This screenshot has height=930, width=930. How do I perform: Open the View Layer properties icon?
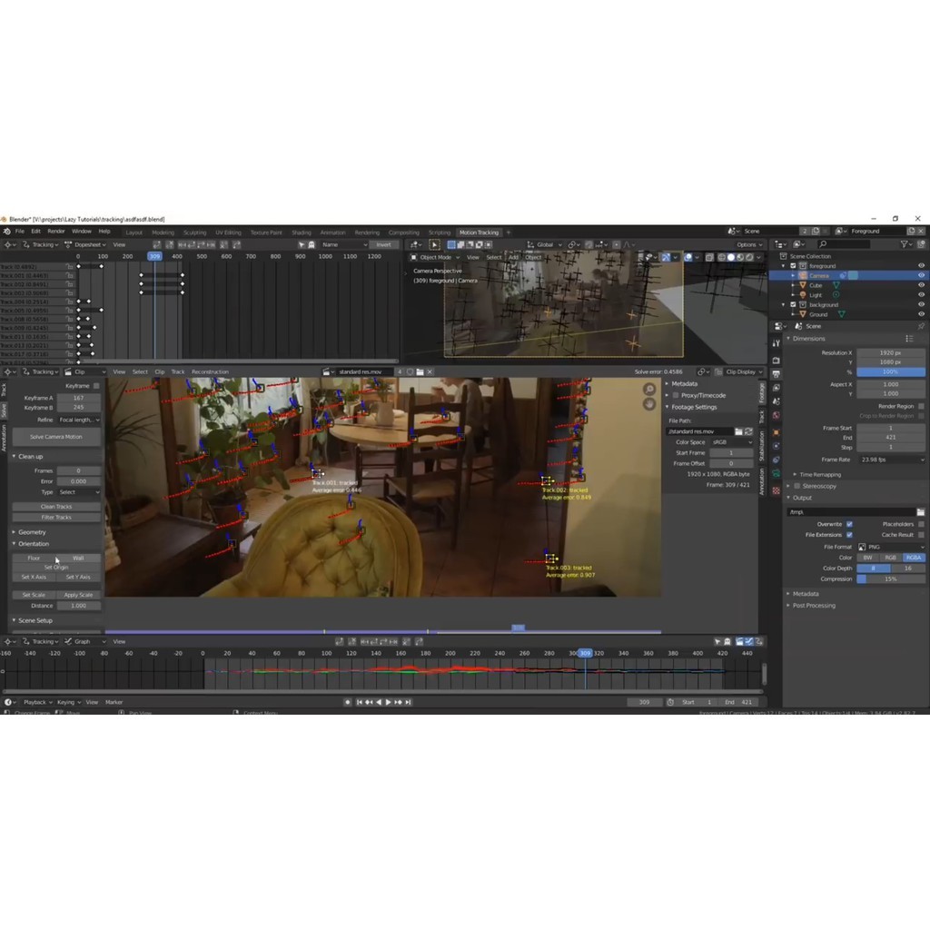tap(776, 388)
